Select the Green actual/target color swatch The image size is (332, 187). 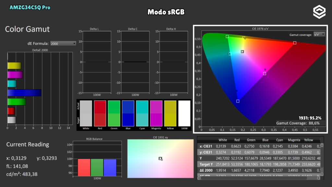[114, 113]
